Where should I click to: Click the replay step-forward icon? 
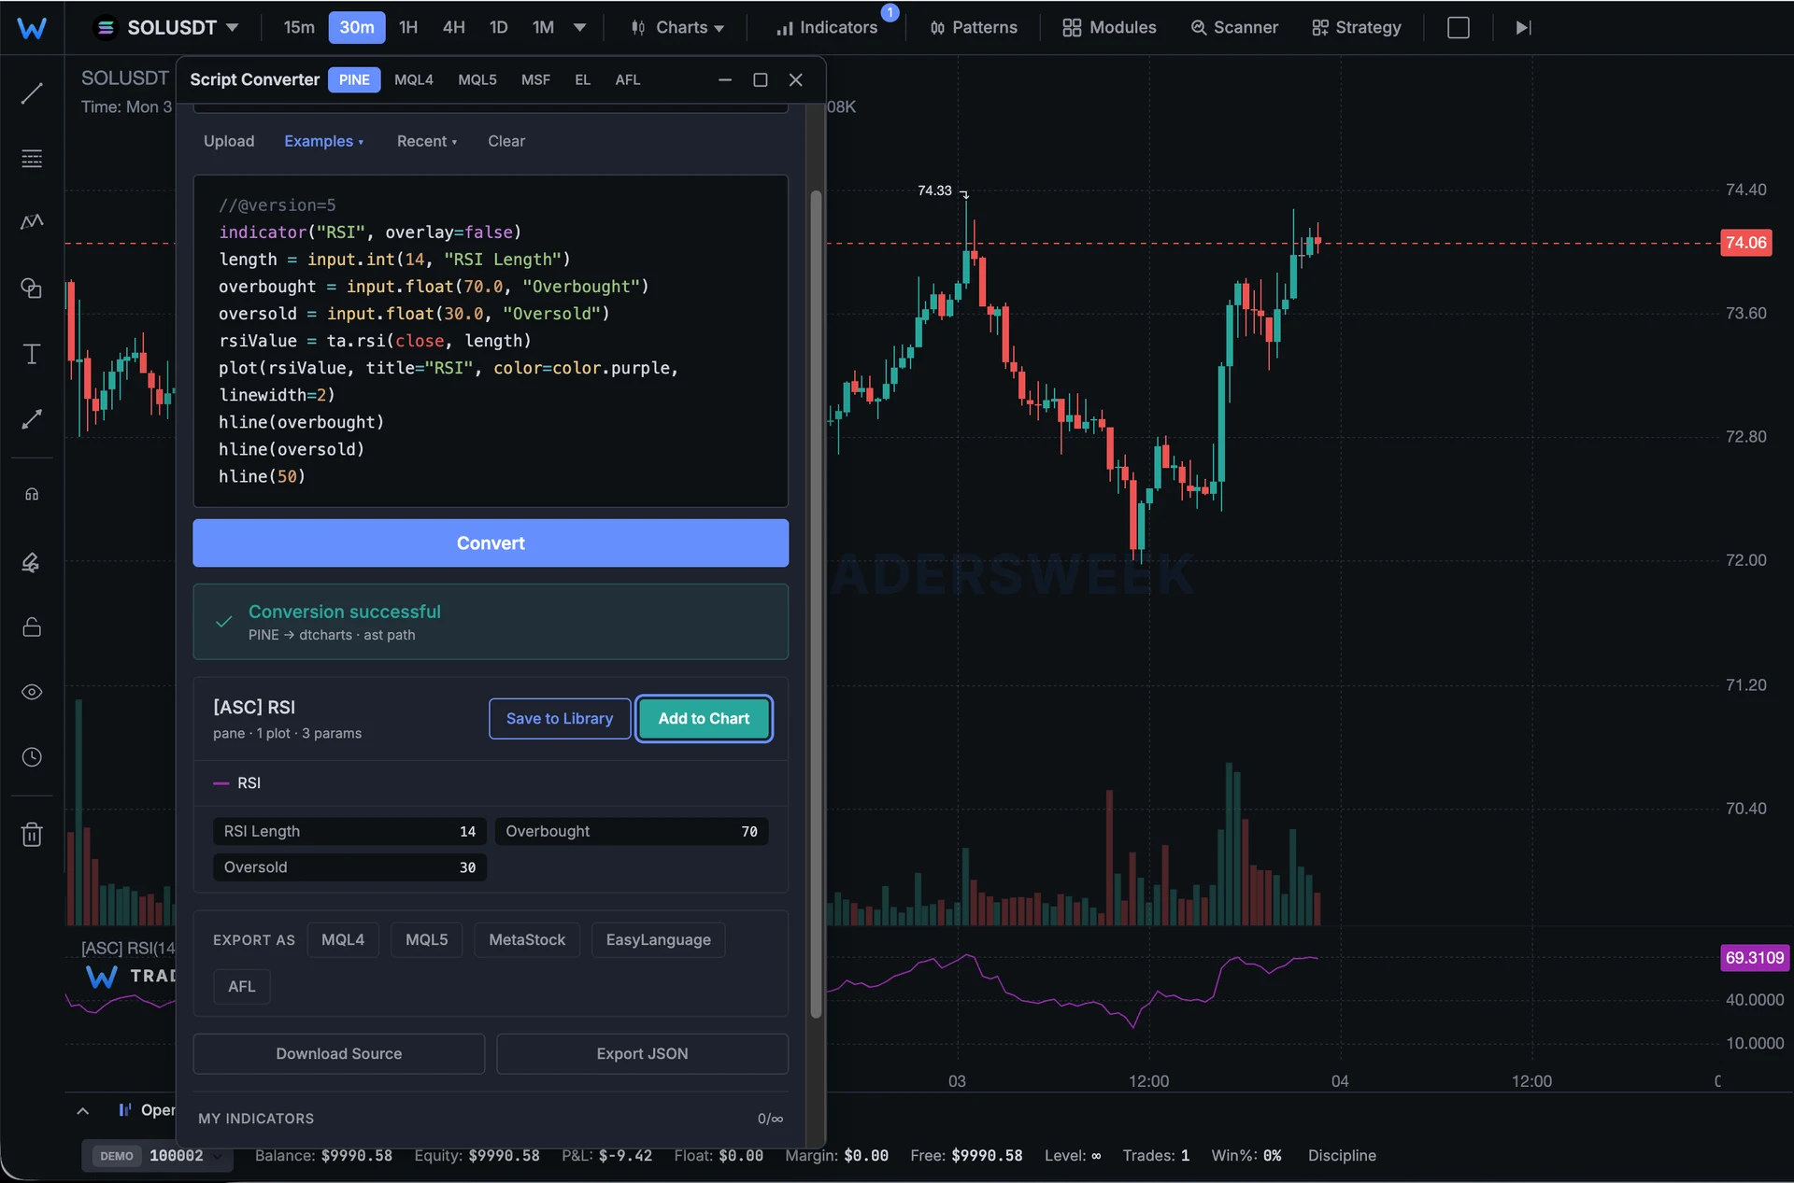[x=1523, y=28]
